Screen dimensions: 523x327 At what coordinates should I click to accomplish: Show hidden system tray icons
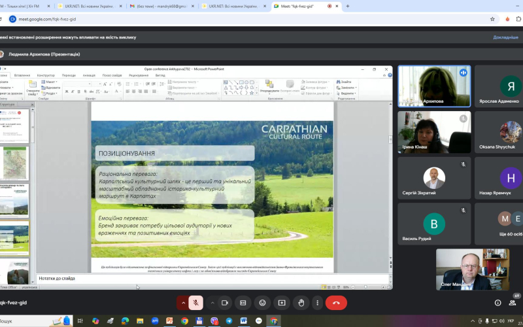(x=473, y=321)
